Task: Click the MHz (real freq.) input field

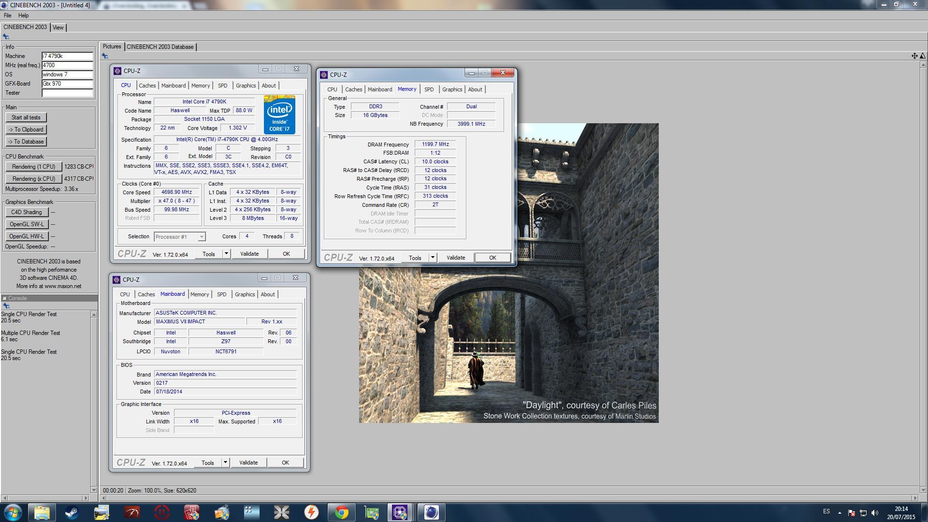Action: pos(67,65)
